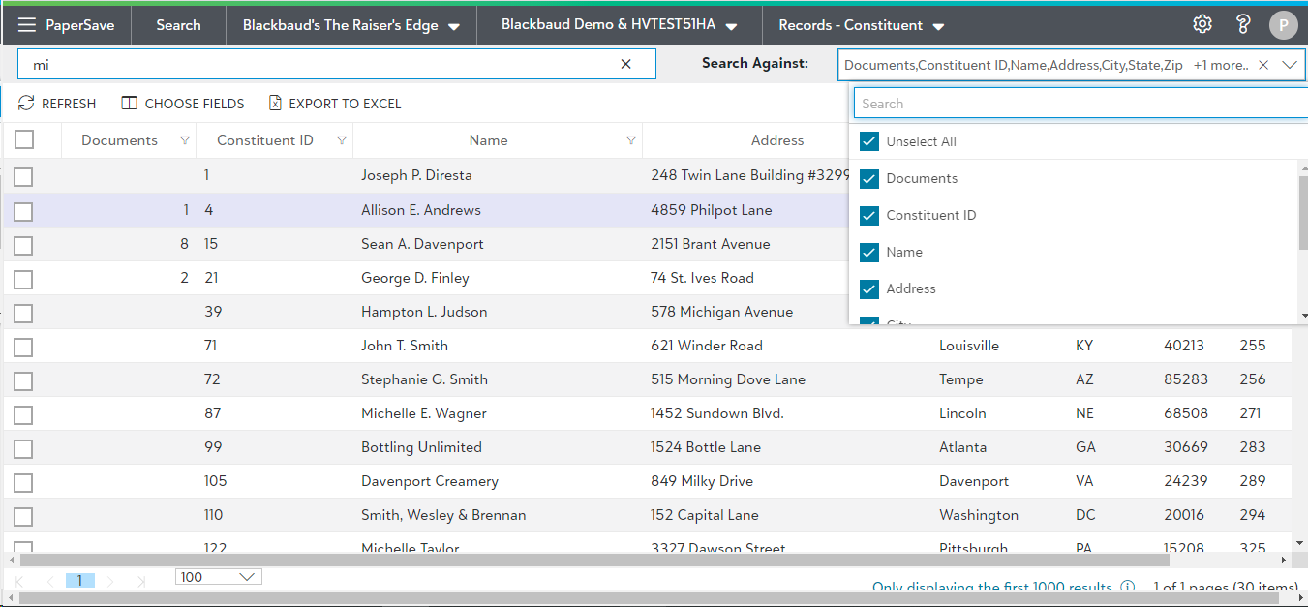Uncheck the Documents field checkbox
Image resolution: width=1308 pixels, height=607 pixels.
coord(869,178)
